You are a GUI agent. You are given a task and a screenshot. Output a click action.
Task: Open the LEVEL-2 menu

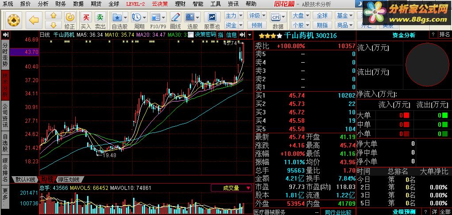coord(135,4)
